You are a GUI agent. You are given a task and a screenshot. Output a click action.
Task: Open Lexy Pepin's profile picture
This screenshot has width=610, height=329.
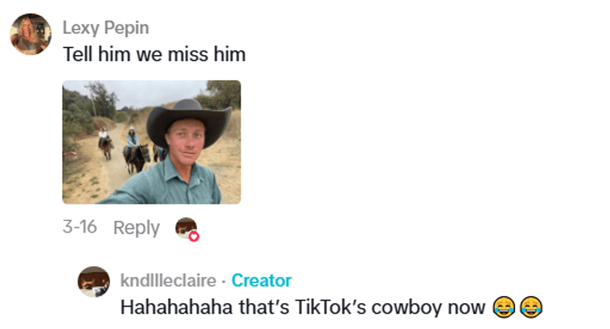pyautogui.click(x=30, y=34)
